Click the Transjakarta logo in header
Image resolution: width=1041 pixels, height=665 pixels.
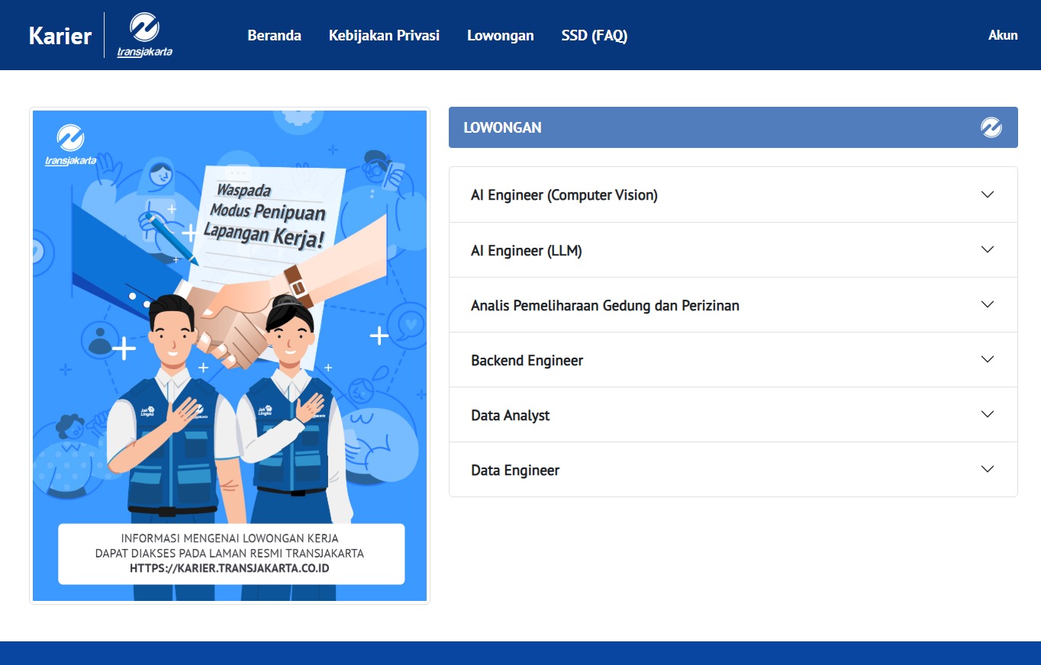coord(144,35)
